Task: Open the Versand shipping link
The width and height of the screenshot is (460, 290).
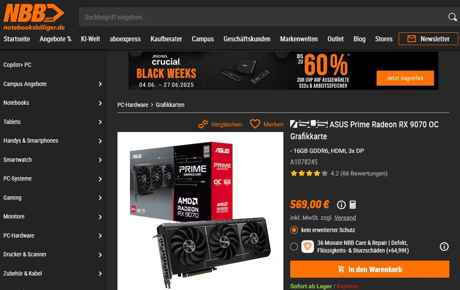Action: (x=345, y=218)
